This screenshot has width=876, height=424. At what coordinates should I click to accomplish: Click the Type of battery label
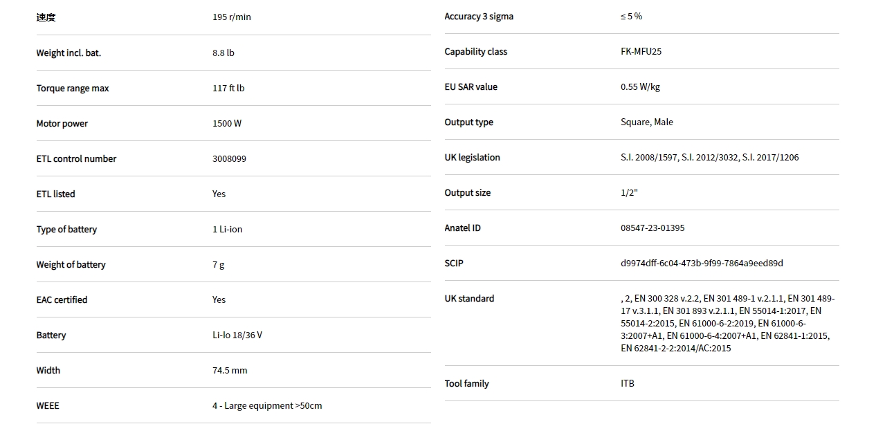pos(66,230)
